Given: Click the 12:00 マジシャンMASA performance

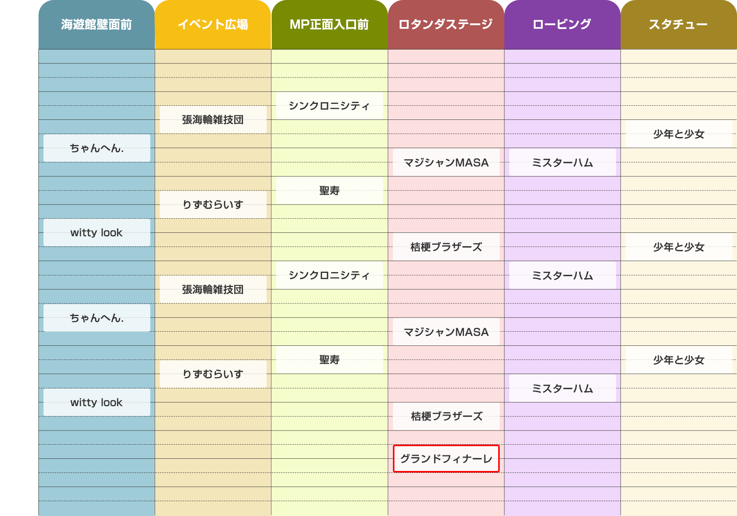Looking at the screenshot, I should pyautogui.click(x=446, y=163).
